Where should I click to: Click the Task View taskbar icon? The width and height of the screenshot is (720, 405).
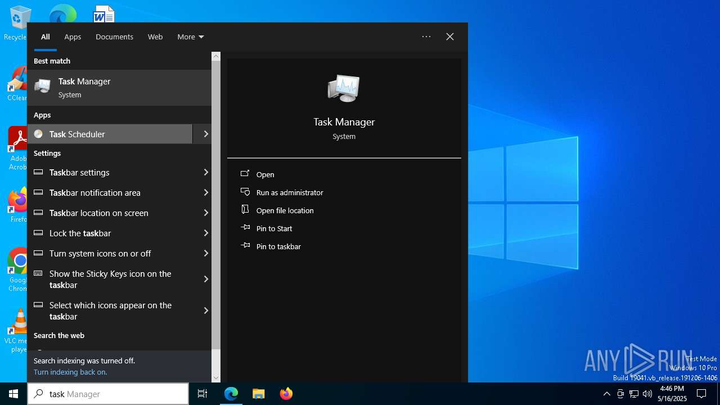coord(202,394)
